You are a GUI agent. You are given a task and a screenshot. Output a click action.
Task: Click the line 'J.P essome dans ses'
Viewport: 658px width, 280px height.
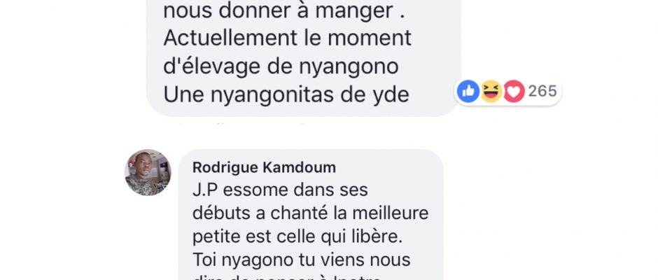pos(280,190)
